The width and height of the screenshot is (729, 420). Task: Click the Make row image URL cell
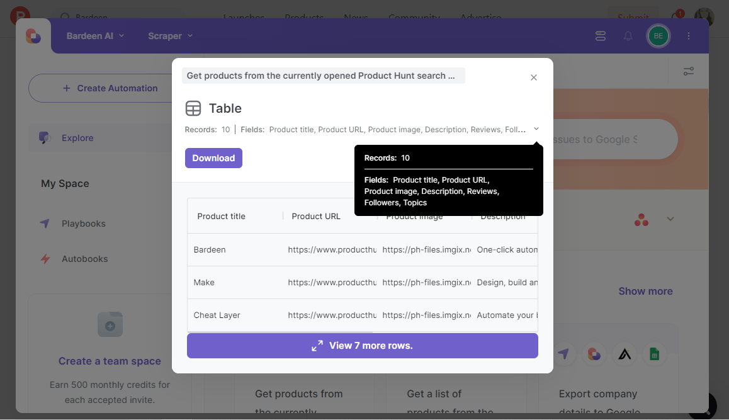(426, 282)
